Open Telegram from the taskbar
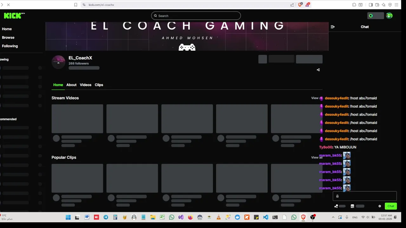Screen dimensions: 406x228 tap(106, 217)
